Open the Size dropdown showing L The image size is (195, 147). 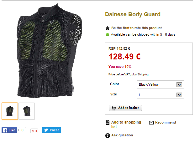[x=161, y=95]
